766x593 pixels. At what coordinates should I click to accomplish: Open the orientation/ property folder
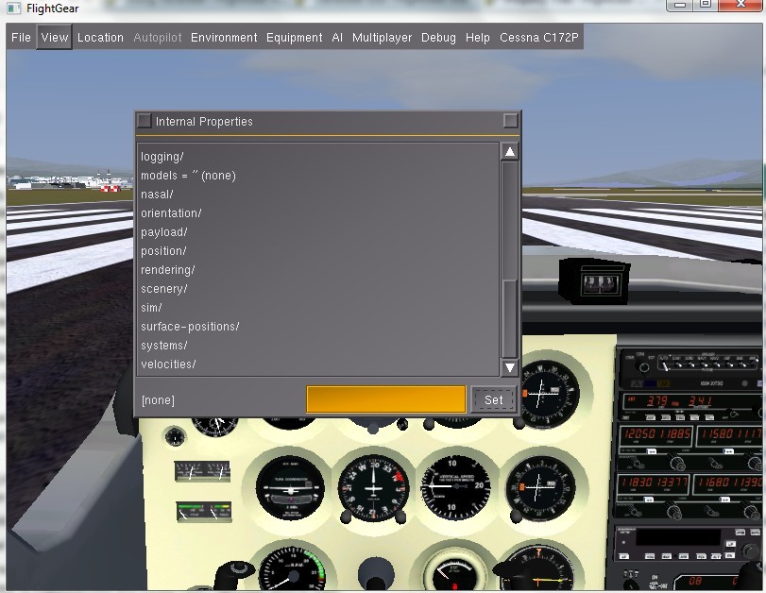coord(171,213)
